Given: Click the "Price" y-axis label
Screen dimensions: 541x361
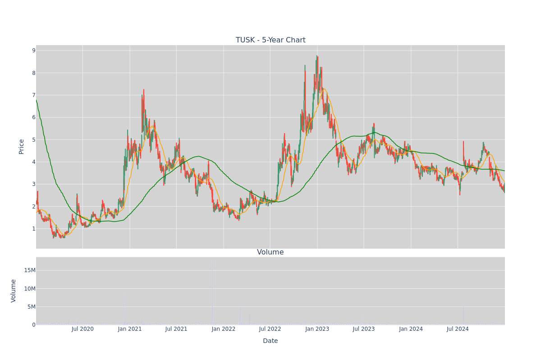Looking at the screenshot, I should pyautogui.click(x=21, y=147).
